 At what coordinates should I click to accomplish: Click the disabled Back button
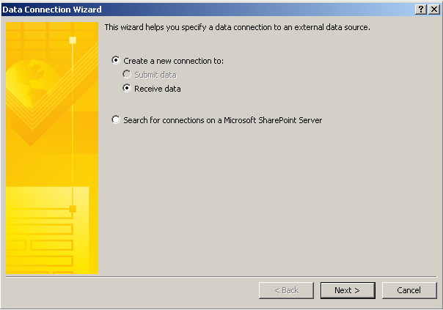(286, 290)
